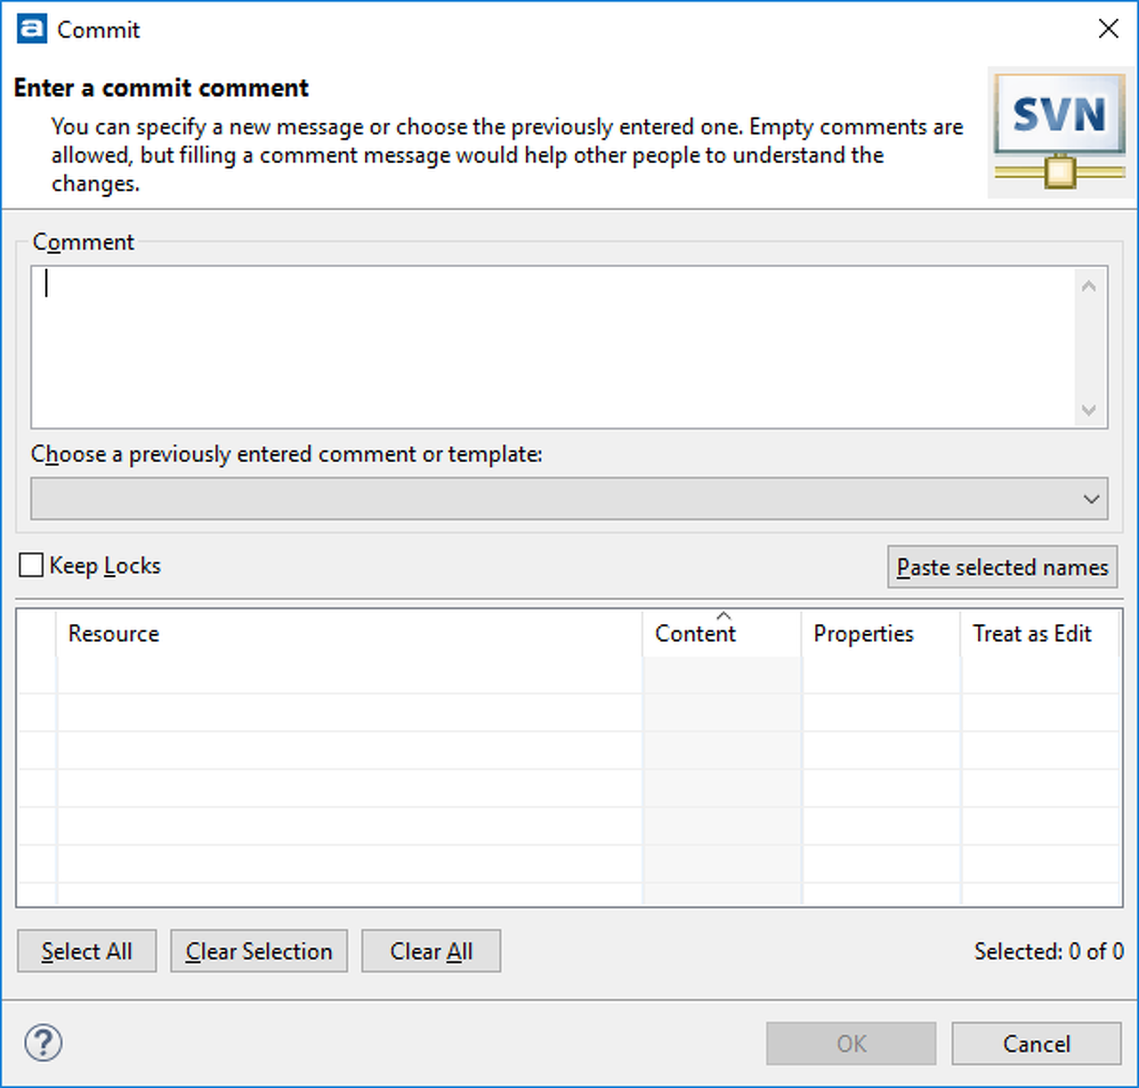Enable the Keep Locks checkbox

tap(31, 565)
